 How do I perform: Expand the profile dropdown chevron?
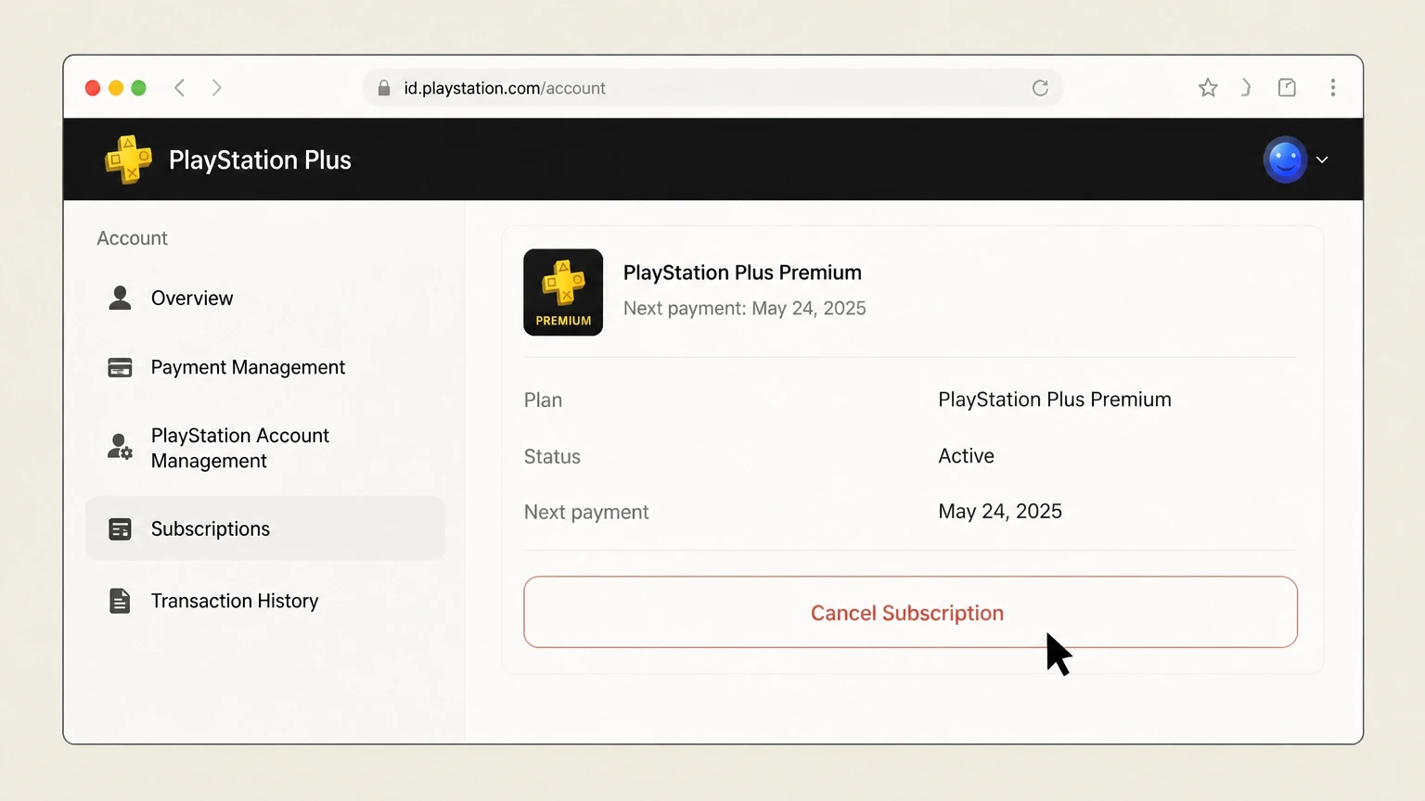(x=1322, y=159)
